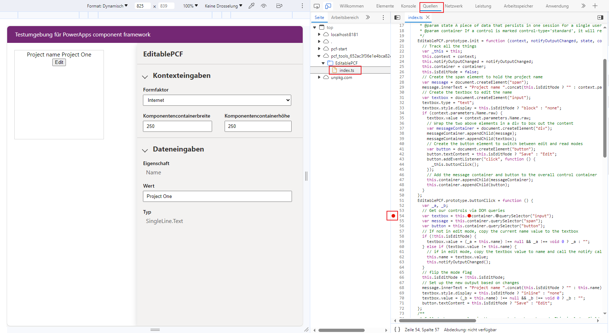609x333 pixels.
Task: Click the pretty-print braces icon in the status bar
Action: pyautogui.click(x=397, y=329)
